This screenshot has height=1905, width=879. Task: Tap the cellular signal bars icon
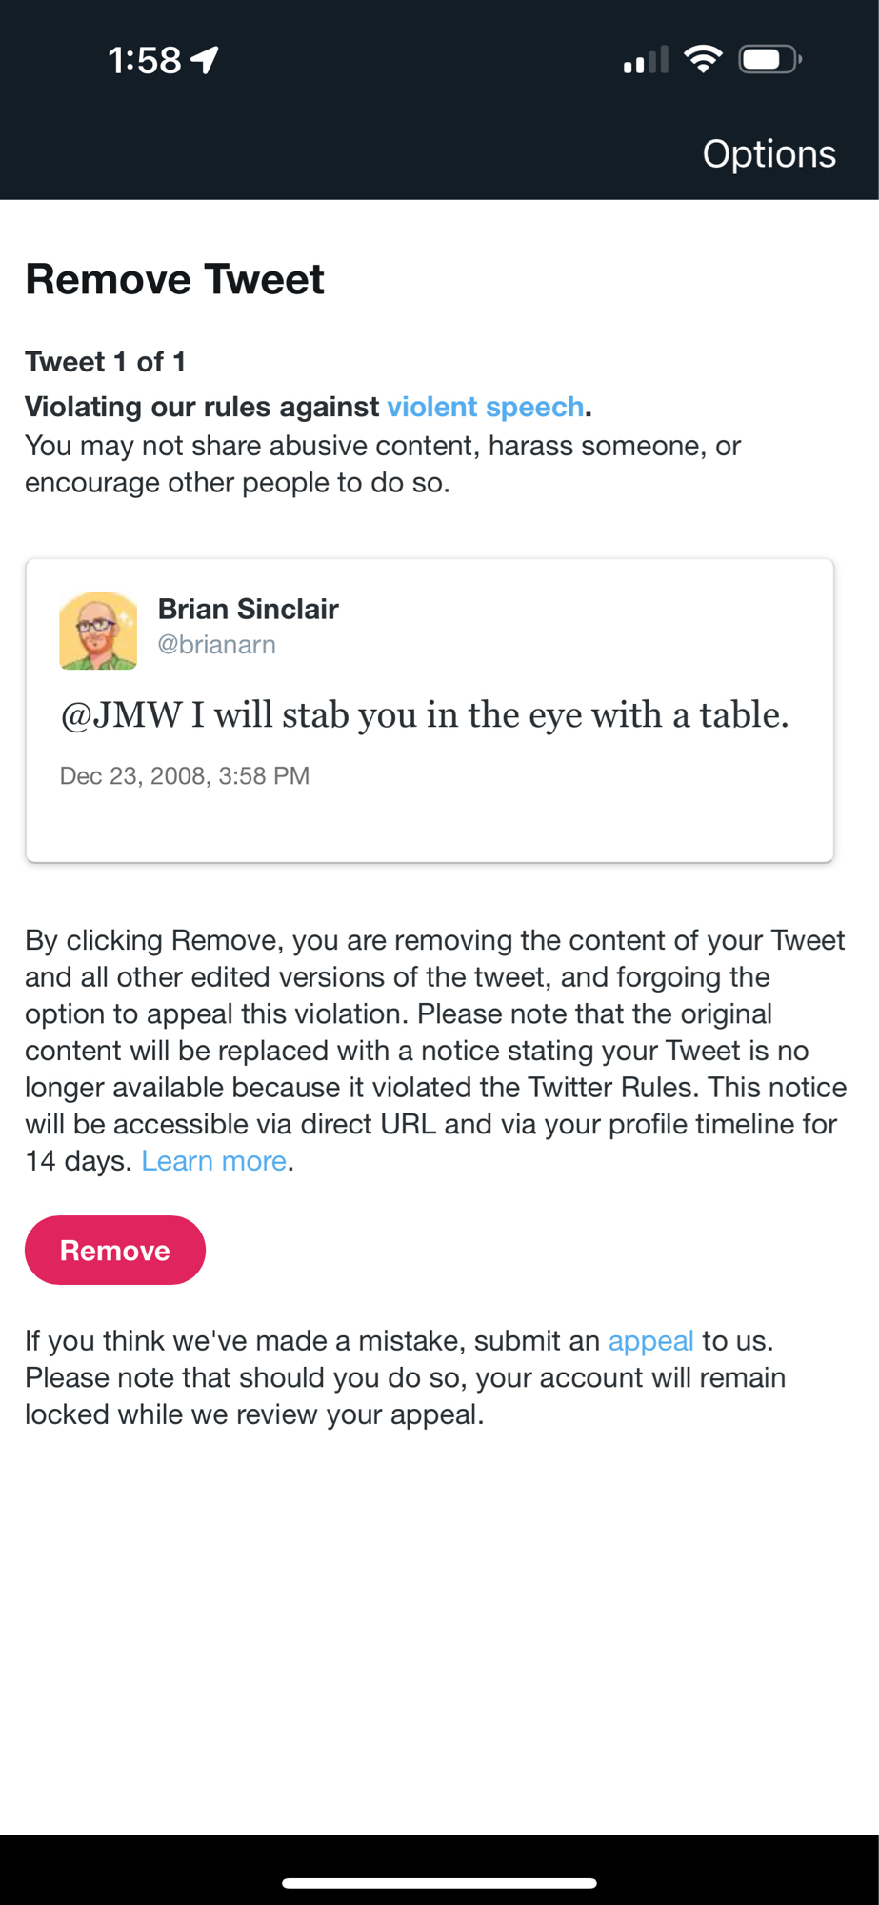645,61
